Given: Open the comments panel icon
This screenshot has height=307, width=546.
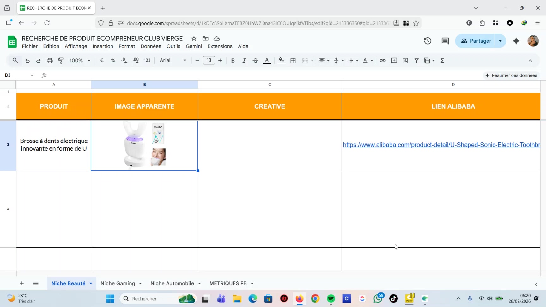Looking at the screenshot, I should (x=445, y=41).
